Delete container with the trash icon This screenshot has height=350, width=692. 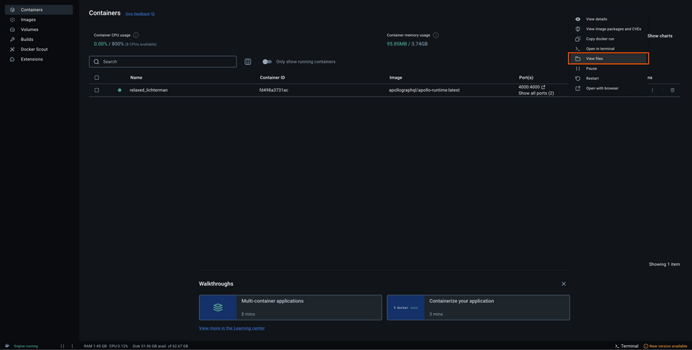(673, 90)
